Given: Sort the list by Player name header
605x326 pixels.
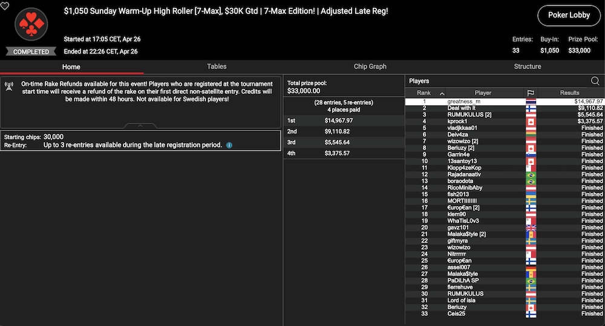Looking at the screenshot, I should [483, 93].
